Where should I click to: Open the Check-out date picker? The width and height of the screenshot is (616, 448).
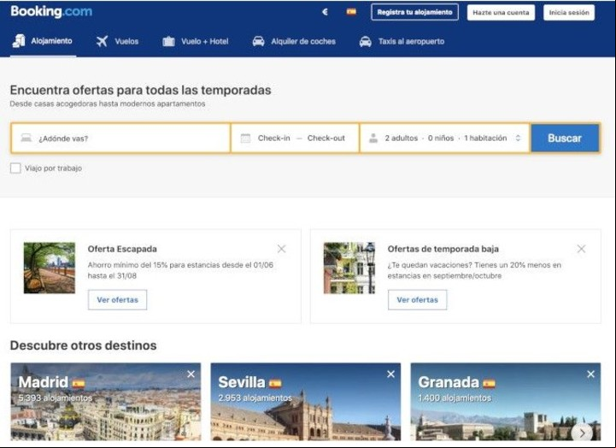click(x=326, y=138)
